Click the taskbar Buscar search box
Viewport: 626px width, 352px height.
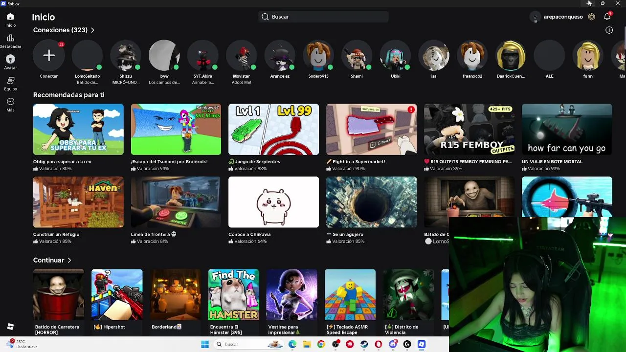click(249, 344)
